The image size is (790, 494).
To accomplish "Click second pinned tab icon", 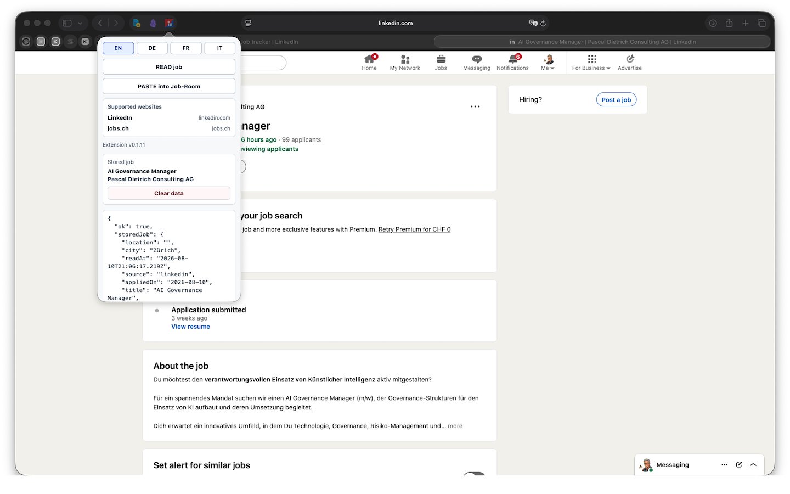I will [41, 41].
